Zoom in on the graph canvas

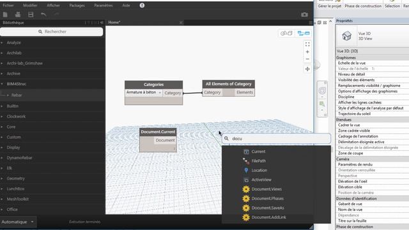pyautogui.click(x=307, y=52)
